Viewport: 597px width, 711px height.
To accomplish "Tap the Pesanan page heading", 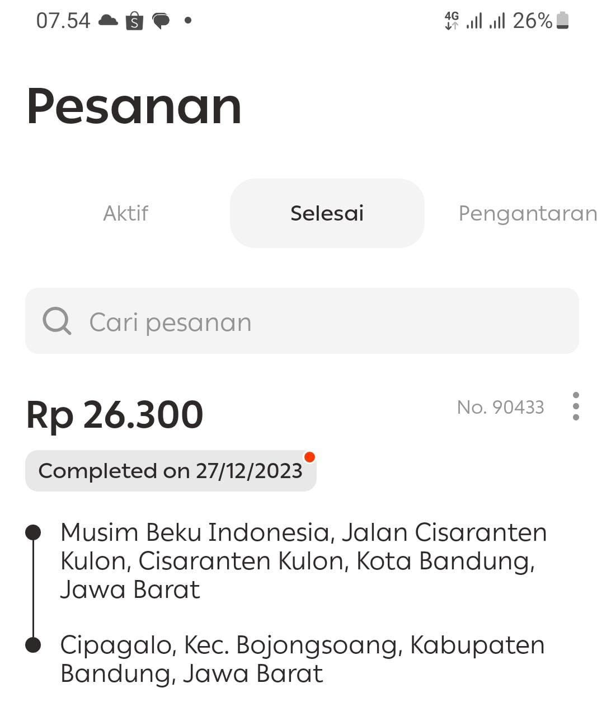I will (134, 106).
